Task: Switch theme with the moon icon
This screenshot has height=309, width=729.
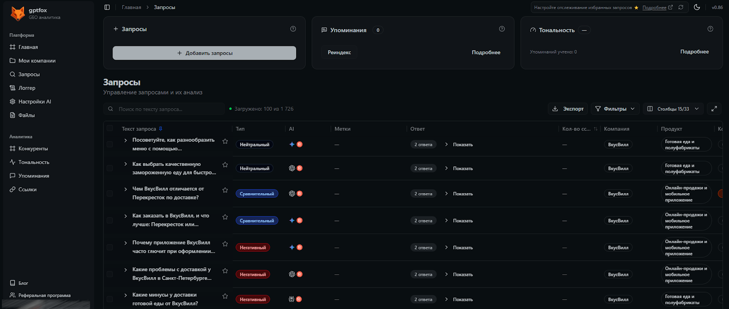Action: [x=697, y=7]
